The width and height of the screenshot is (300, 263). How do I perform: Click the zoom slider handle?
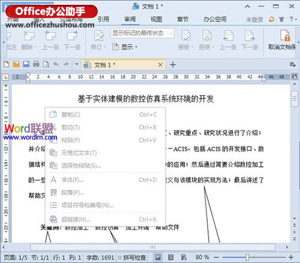click(247, 257)
